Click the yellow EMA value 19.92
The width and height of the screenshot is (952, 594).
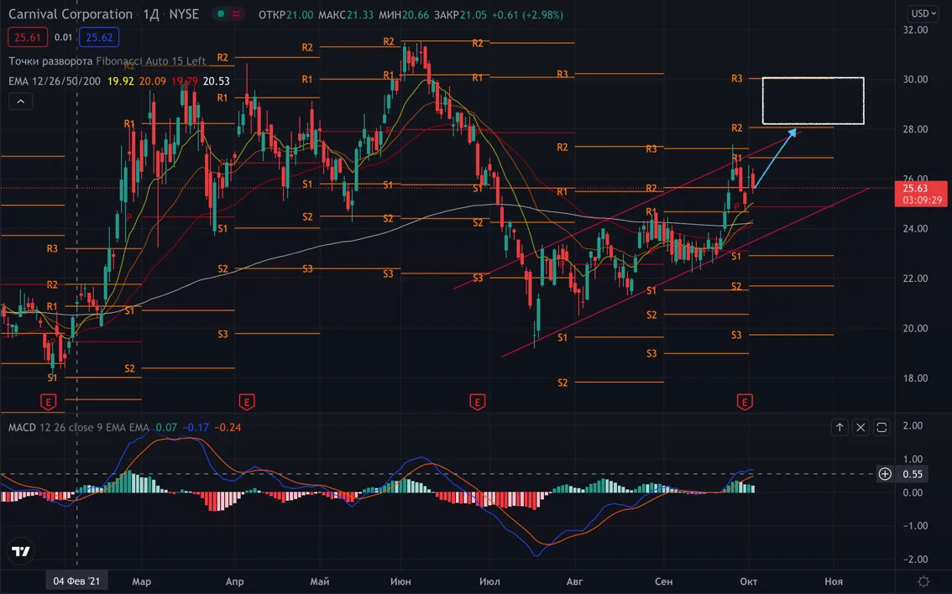click(120, 81)
